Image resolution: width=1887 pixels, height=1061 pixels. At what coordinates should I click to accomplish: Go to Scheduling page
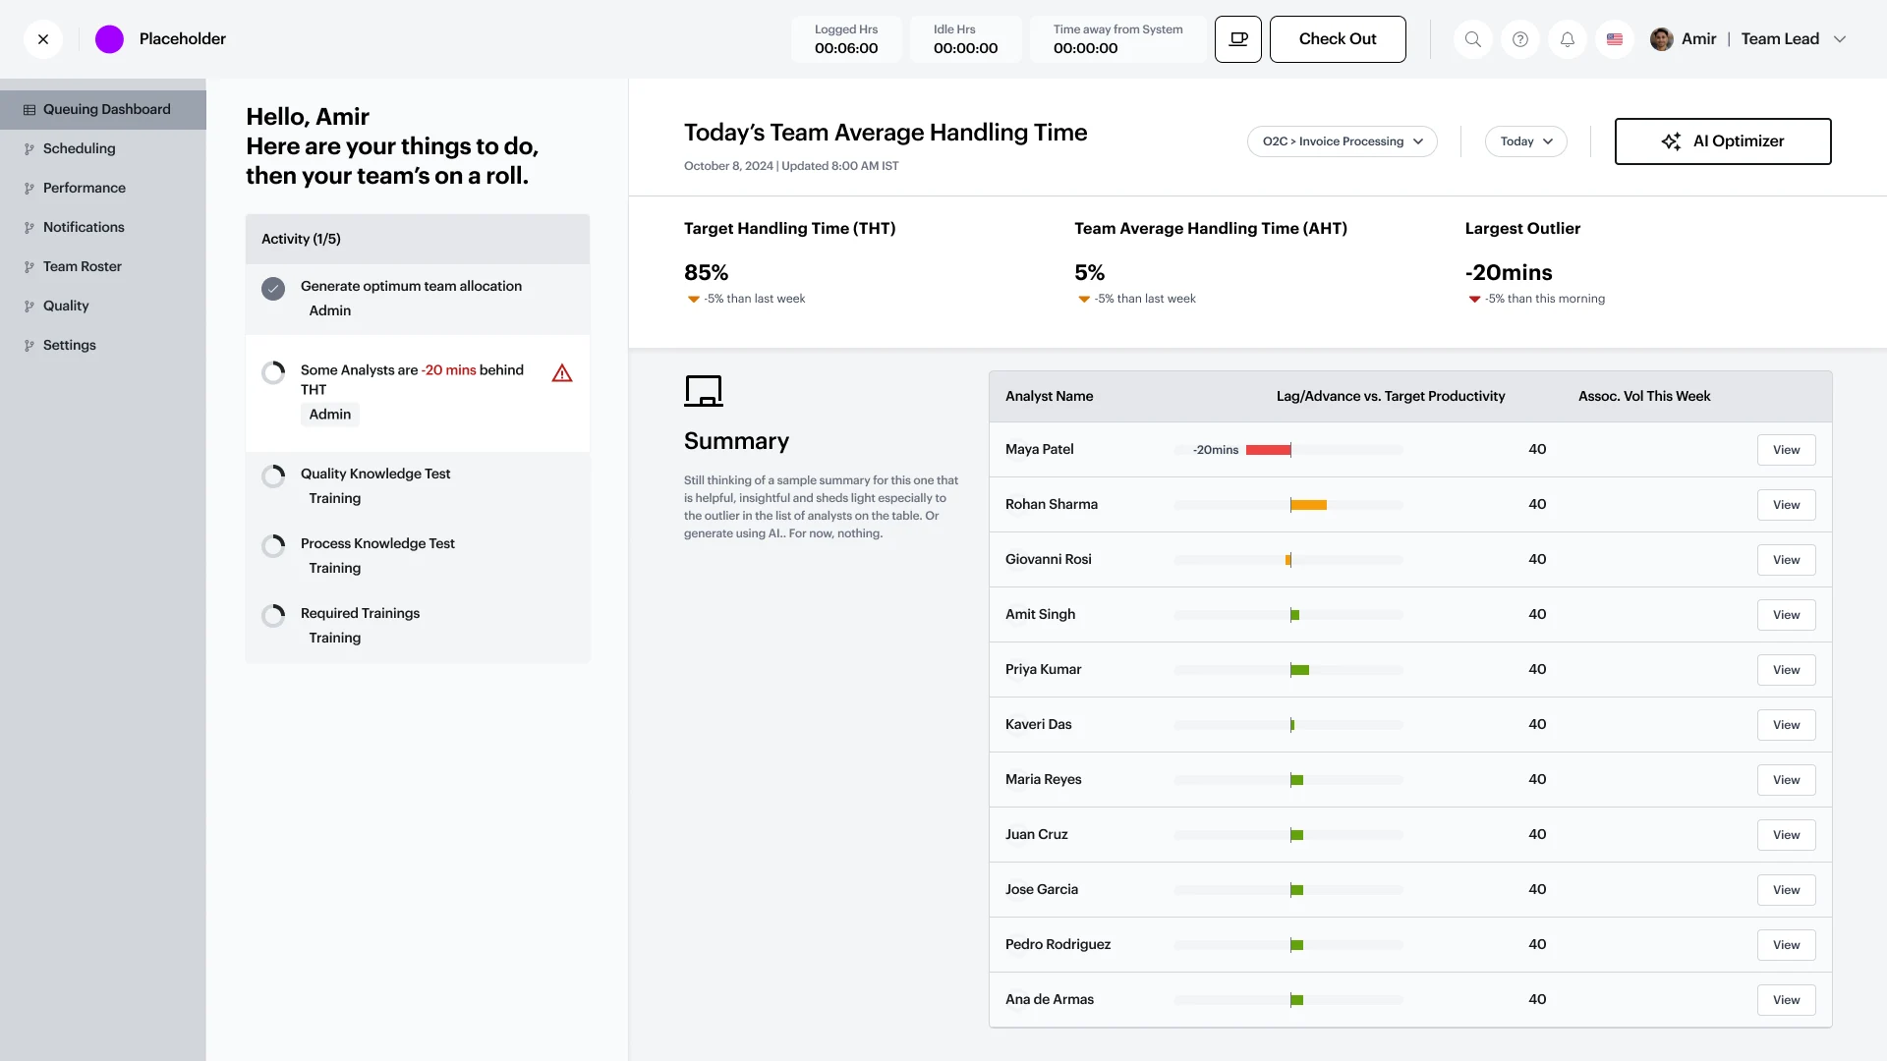103,149
